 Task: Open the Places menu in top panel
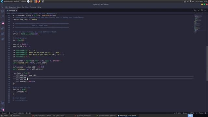(17, 1)
